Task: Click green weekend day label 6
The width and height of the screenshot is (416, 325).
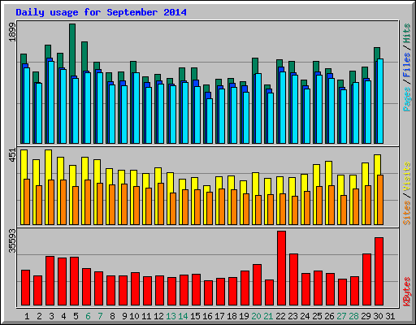Action: [88, 316]
